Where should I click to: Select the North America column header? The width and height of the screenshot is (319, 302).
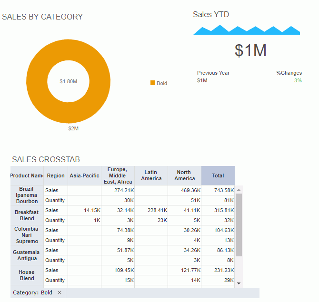click(184, 175)
